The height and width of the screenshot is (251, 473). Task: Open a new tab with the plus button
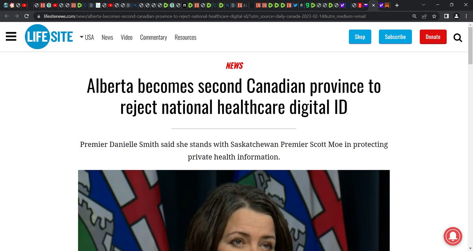coord(397,5)
